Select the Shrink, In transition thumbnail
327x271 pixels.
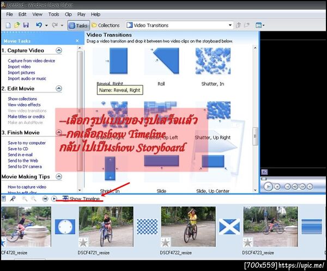pos(110,168)
